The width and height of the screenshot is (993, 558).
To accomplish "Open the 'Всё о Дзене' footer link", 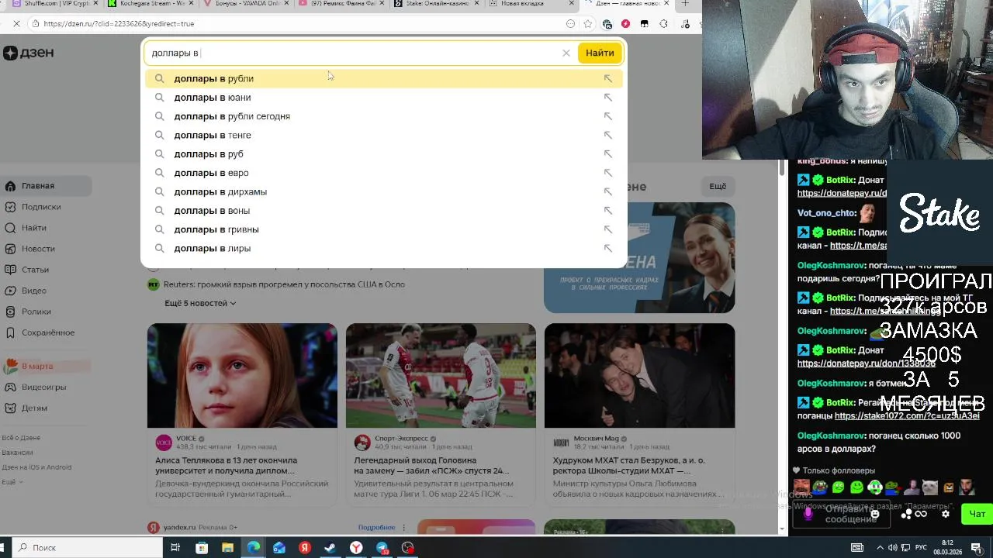I will 21,438.
